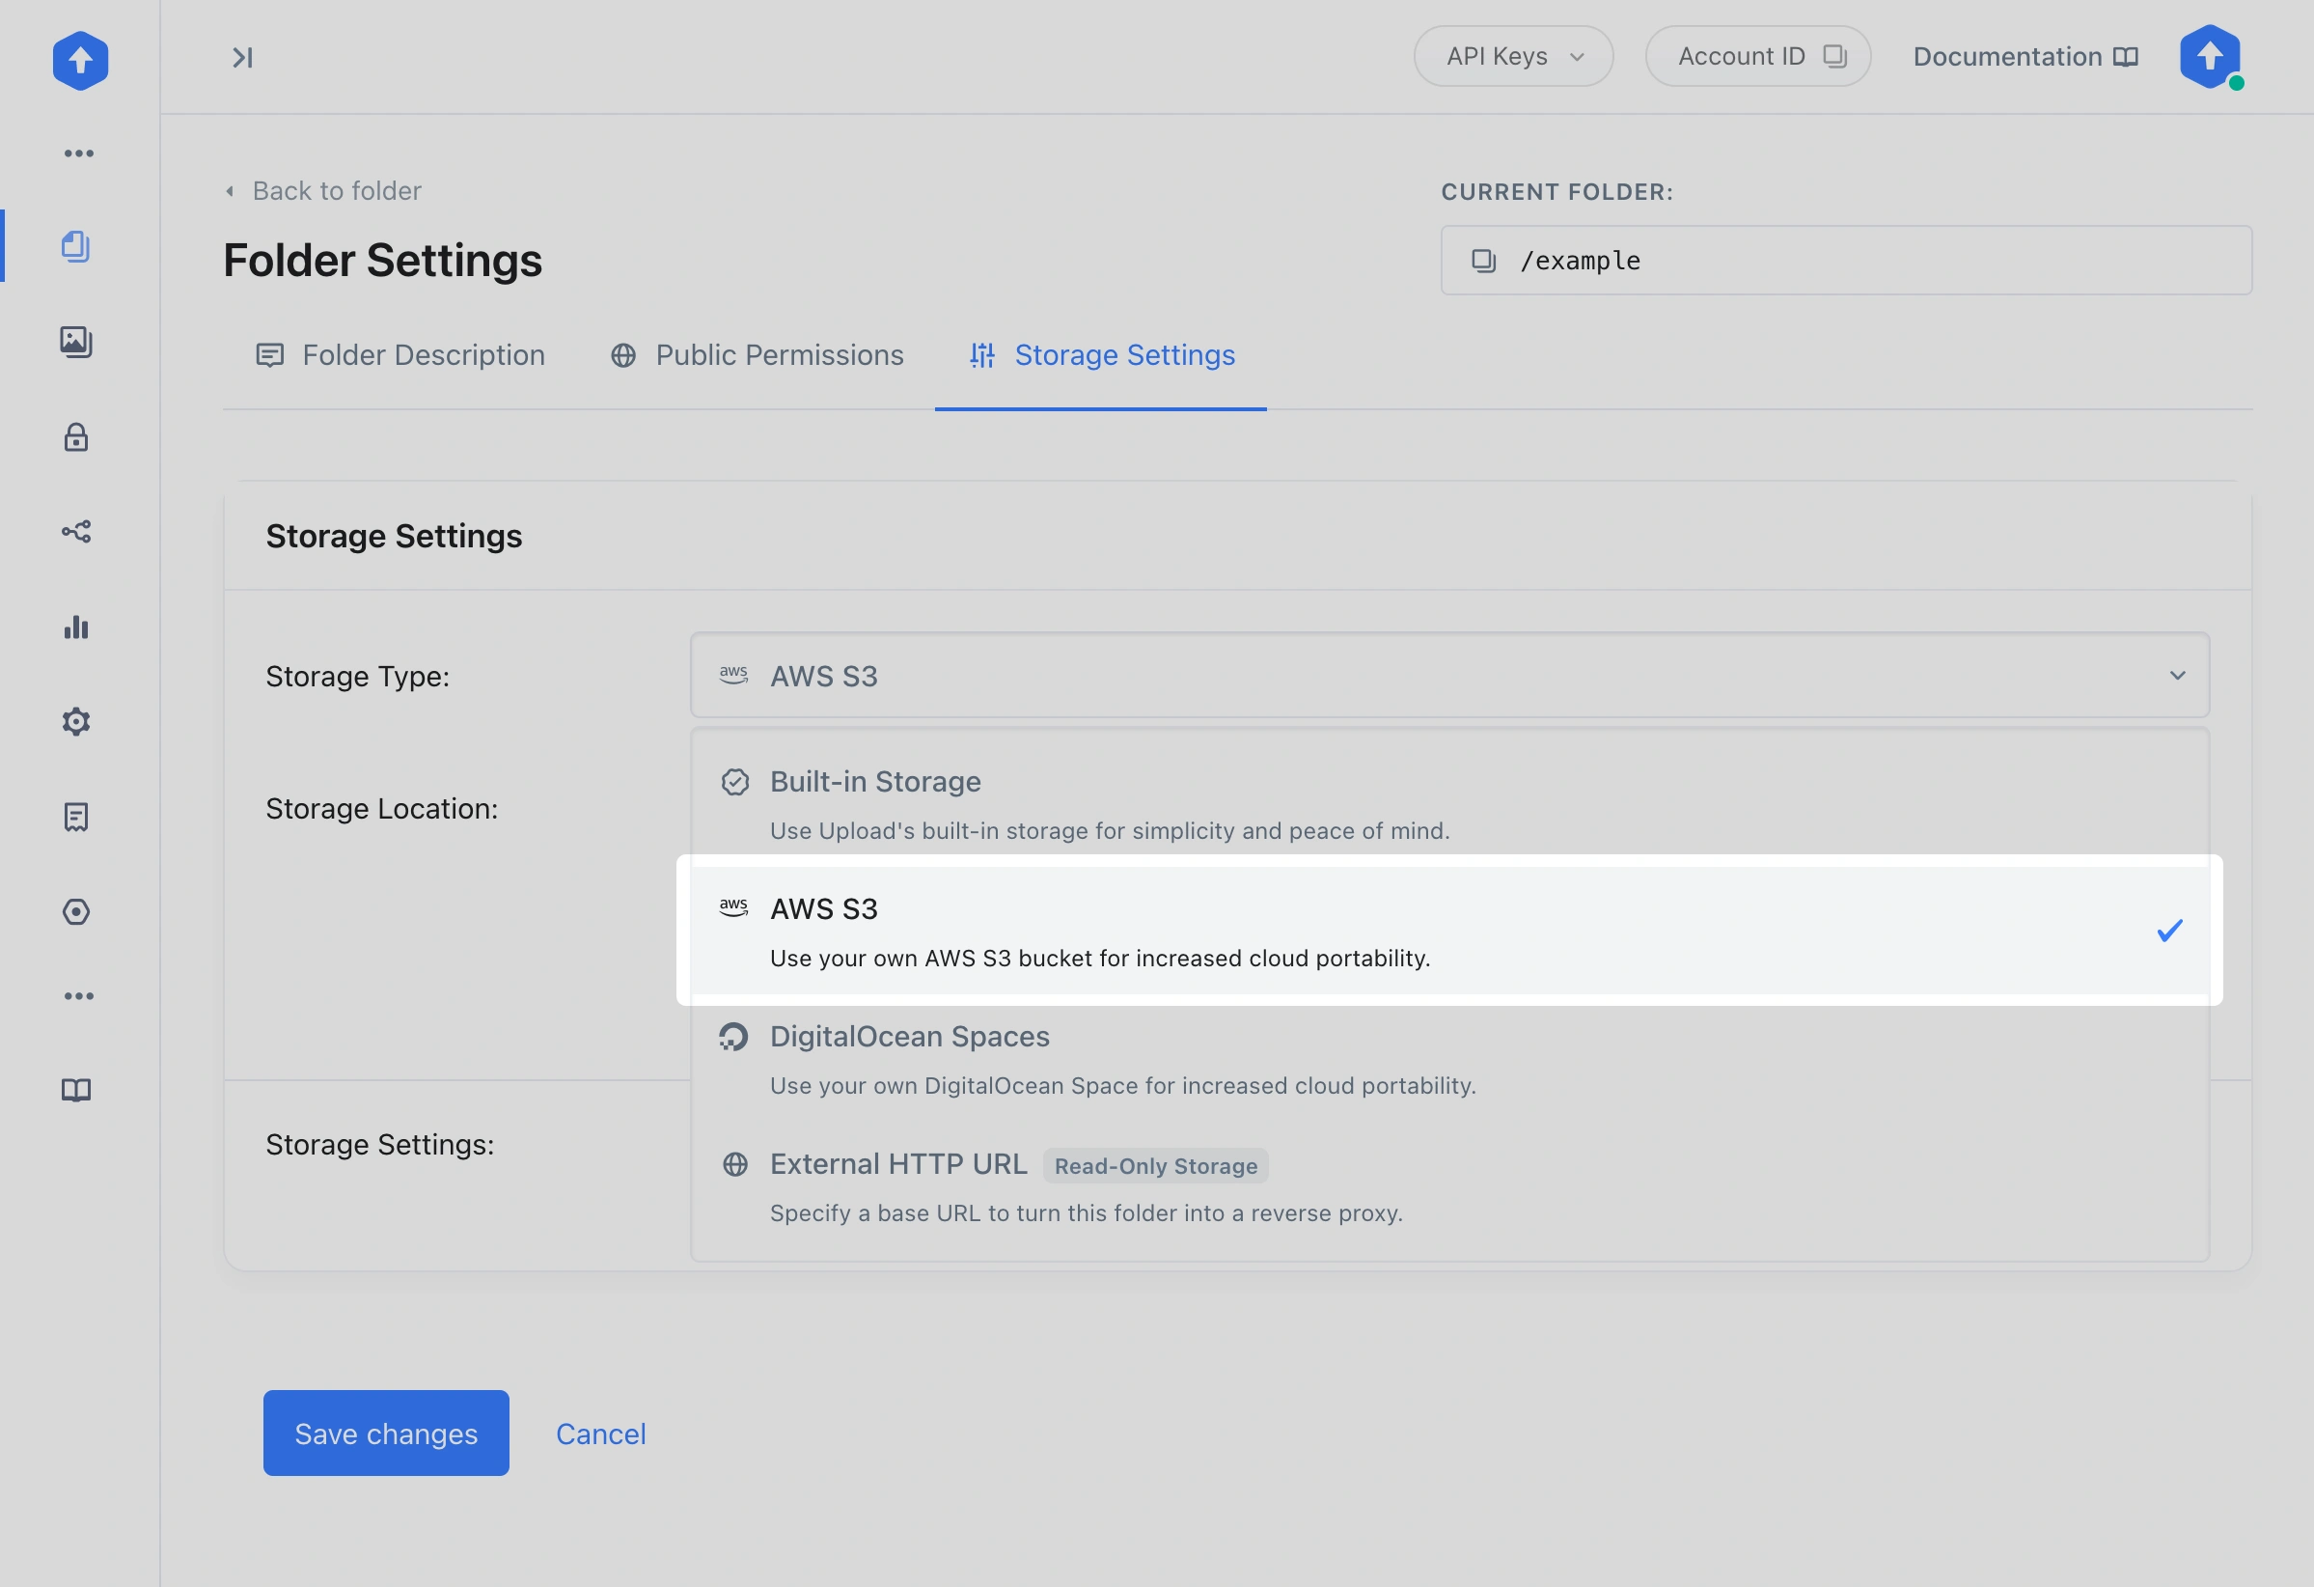This screenshot has height=1587, width=2314.
Task: Open the image gallery sidebar icon
Action: click(x=75, y=342)
